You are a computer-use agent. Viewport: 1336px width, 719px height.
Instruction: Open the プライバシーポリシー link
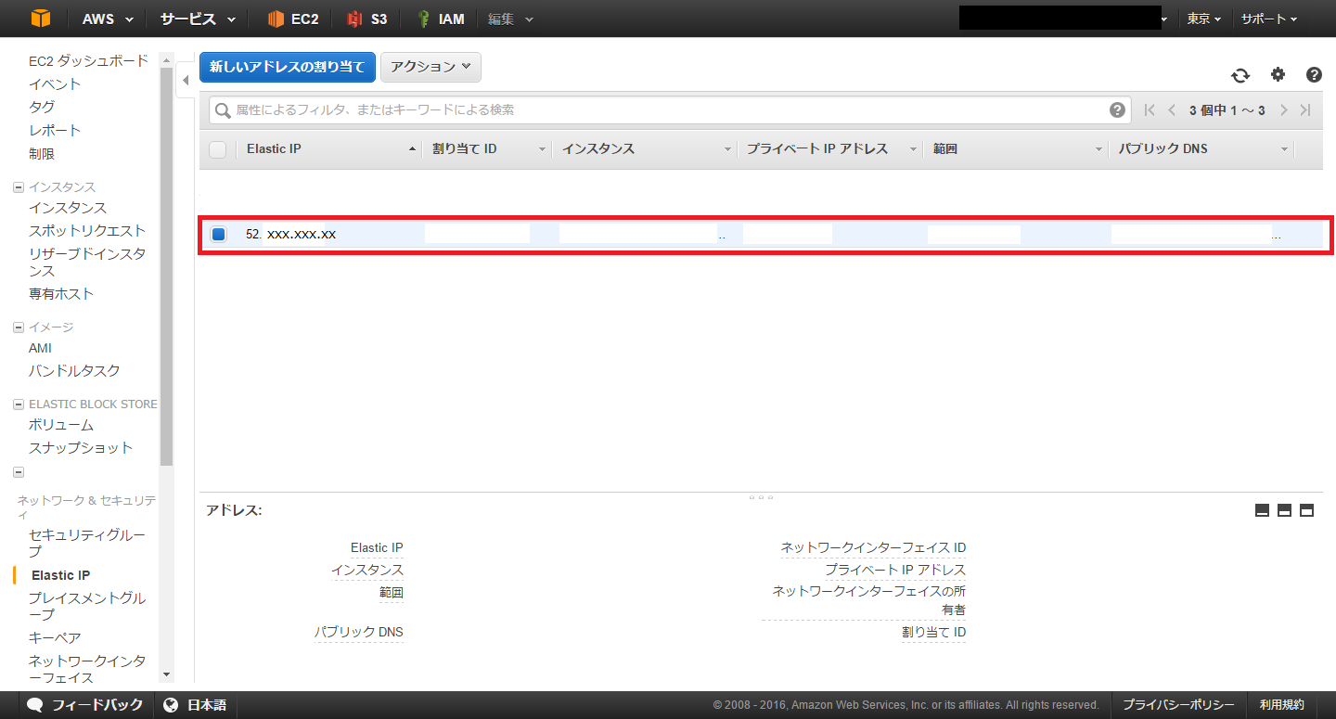pyautogui.click(x=1178, y=705)
